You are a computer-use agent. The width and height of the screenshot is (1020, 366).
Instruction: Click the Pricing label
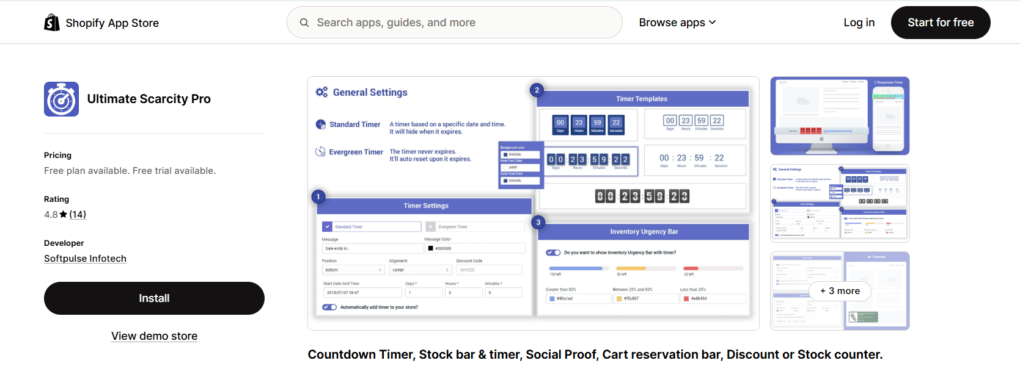57,156
